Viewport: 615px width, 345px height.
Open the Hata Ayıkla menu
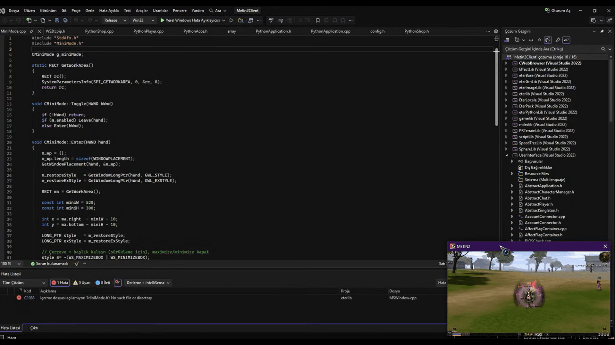point(109,11)
